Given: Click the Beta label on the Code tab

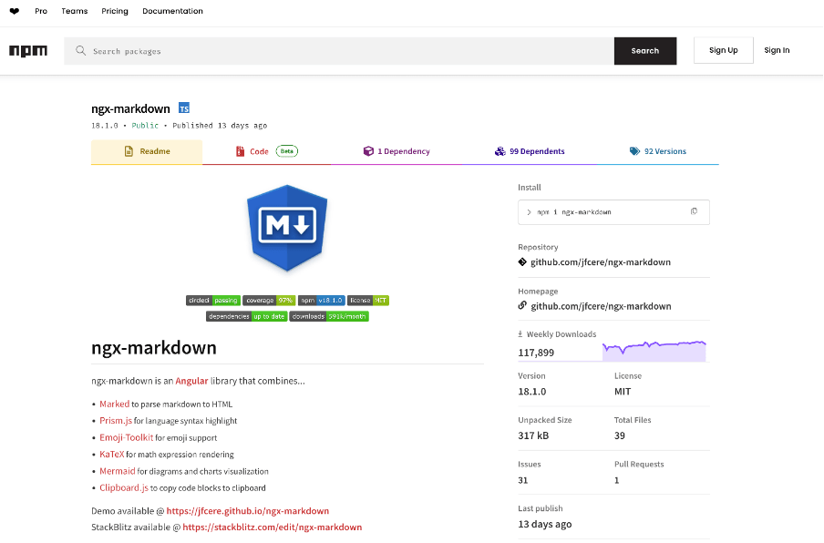Looking at the screenshot, I should tap(287, 151).
